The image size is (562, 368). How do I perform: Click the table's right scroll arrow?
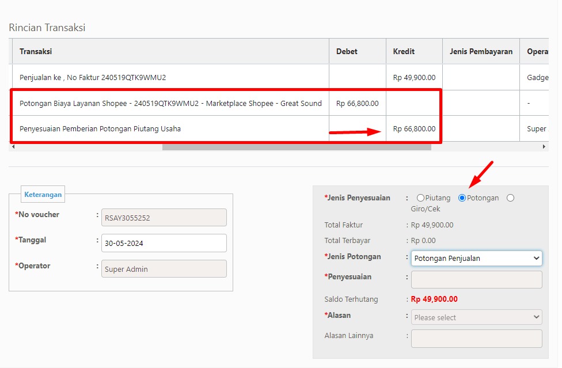click(x=544, y=146)
